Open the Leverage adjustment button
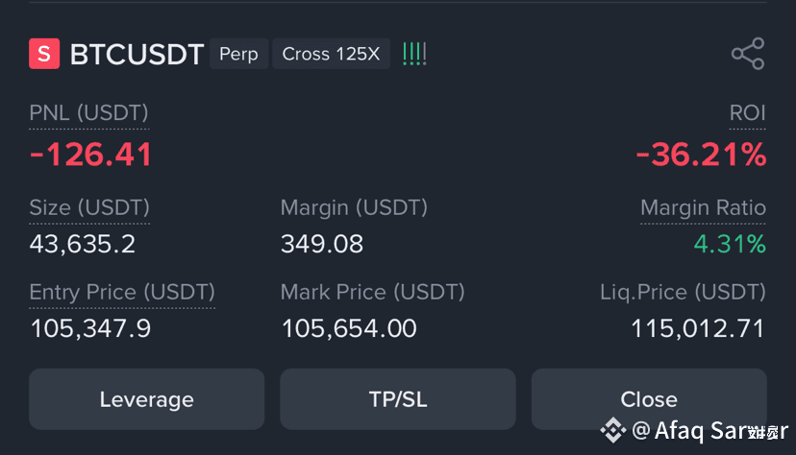The height and width of the screenshot is (455, 796). pyautogui.click(x=147, y=399)
